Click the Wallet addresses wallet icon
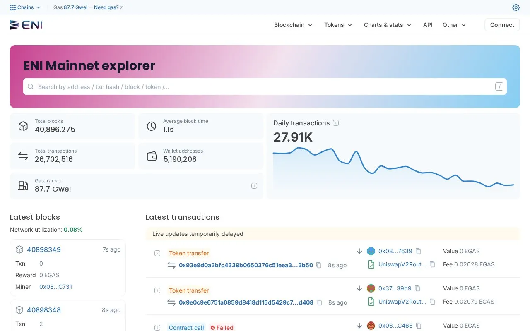Screen dimensions: 530x331 coord(152,156)
